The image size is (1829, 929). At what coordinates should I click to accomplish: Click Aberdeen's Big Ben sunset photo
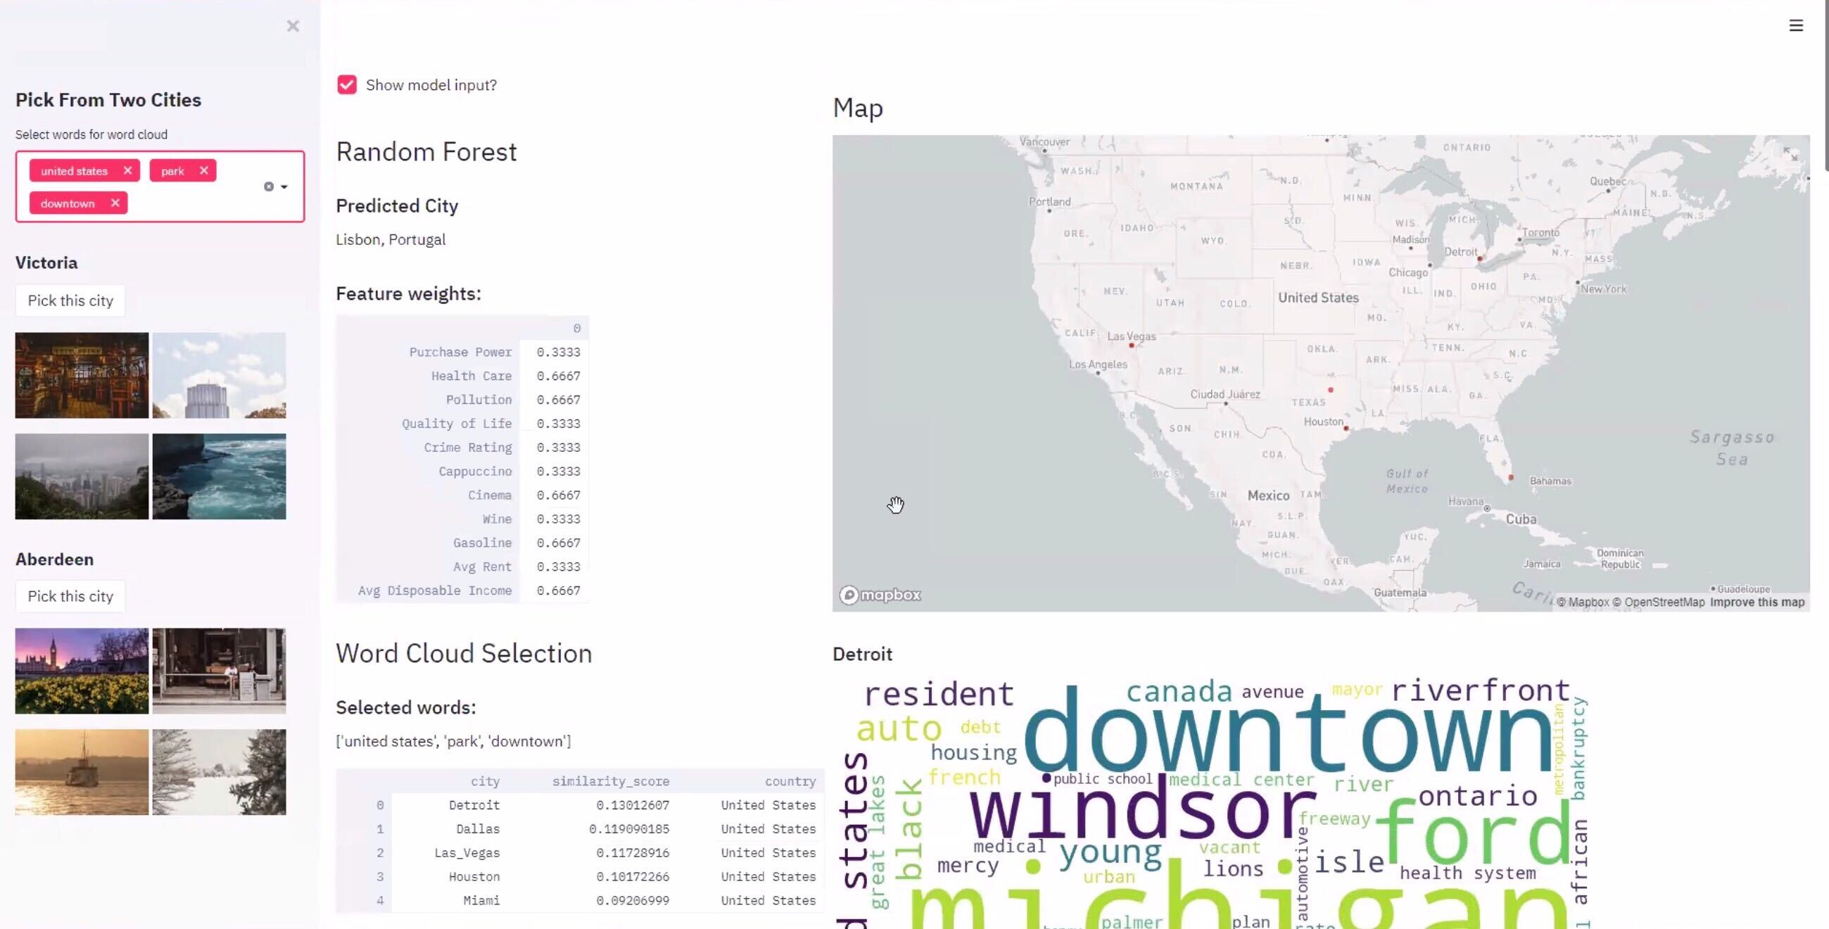pos(82,671)
